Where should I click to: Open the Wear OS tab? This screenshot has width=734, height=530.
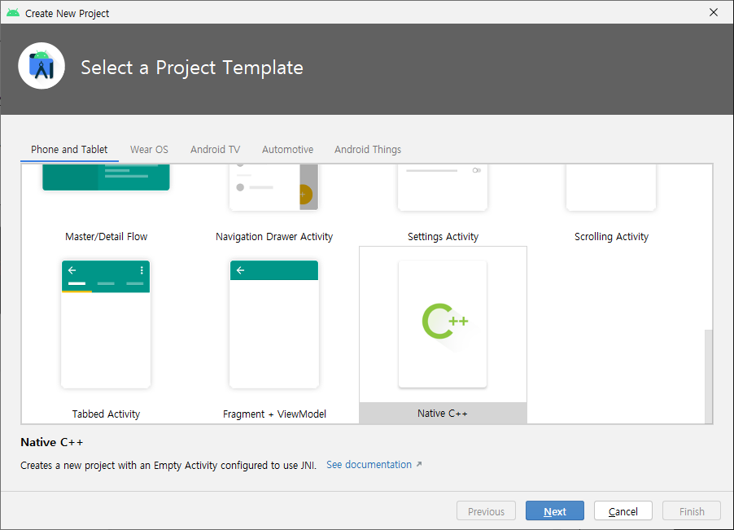[149, 149]
